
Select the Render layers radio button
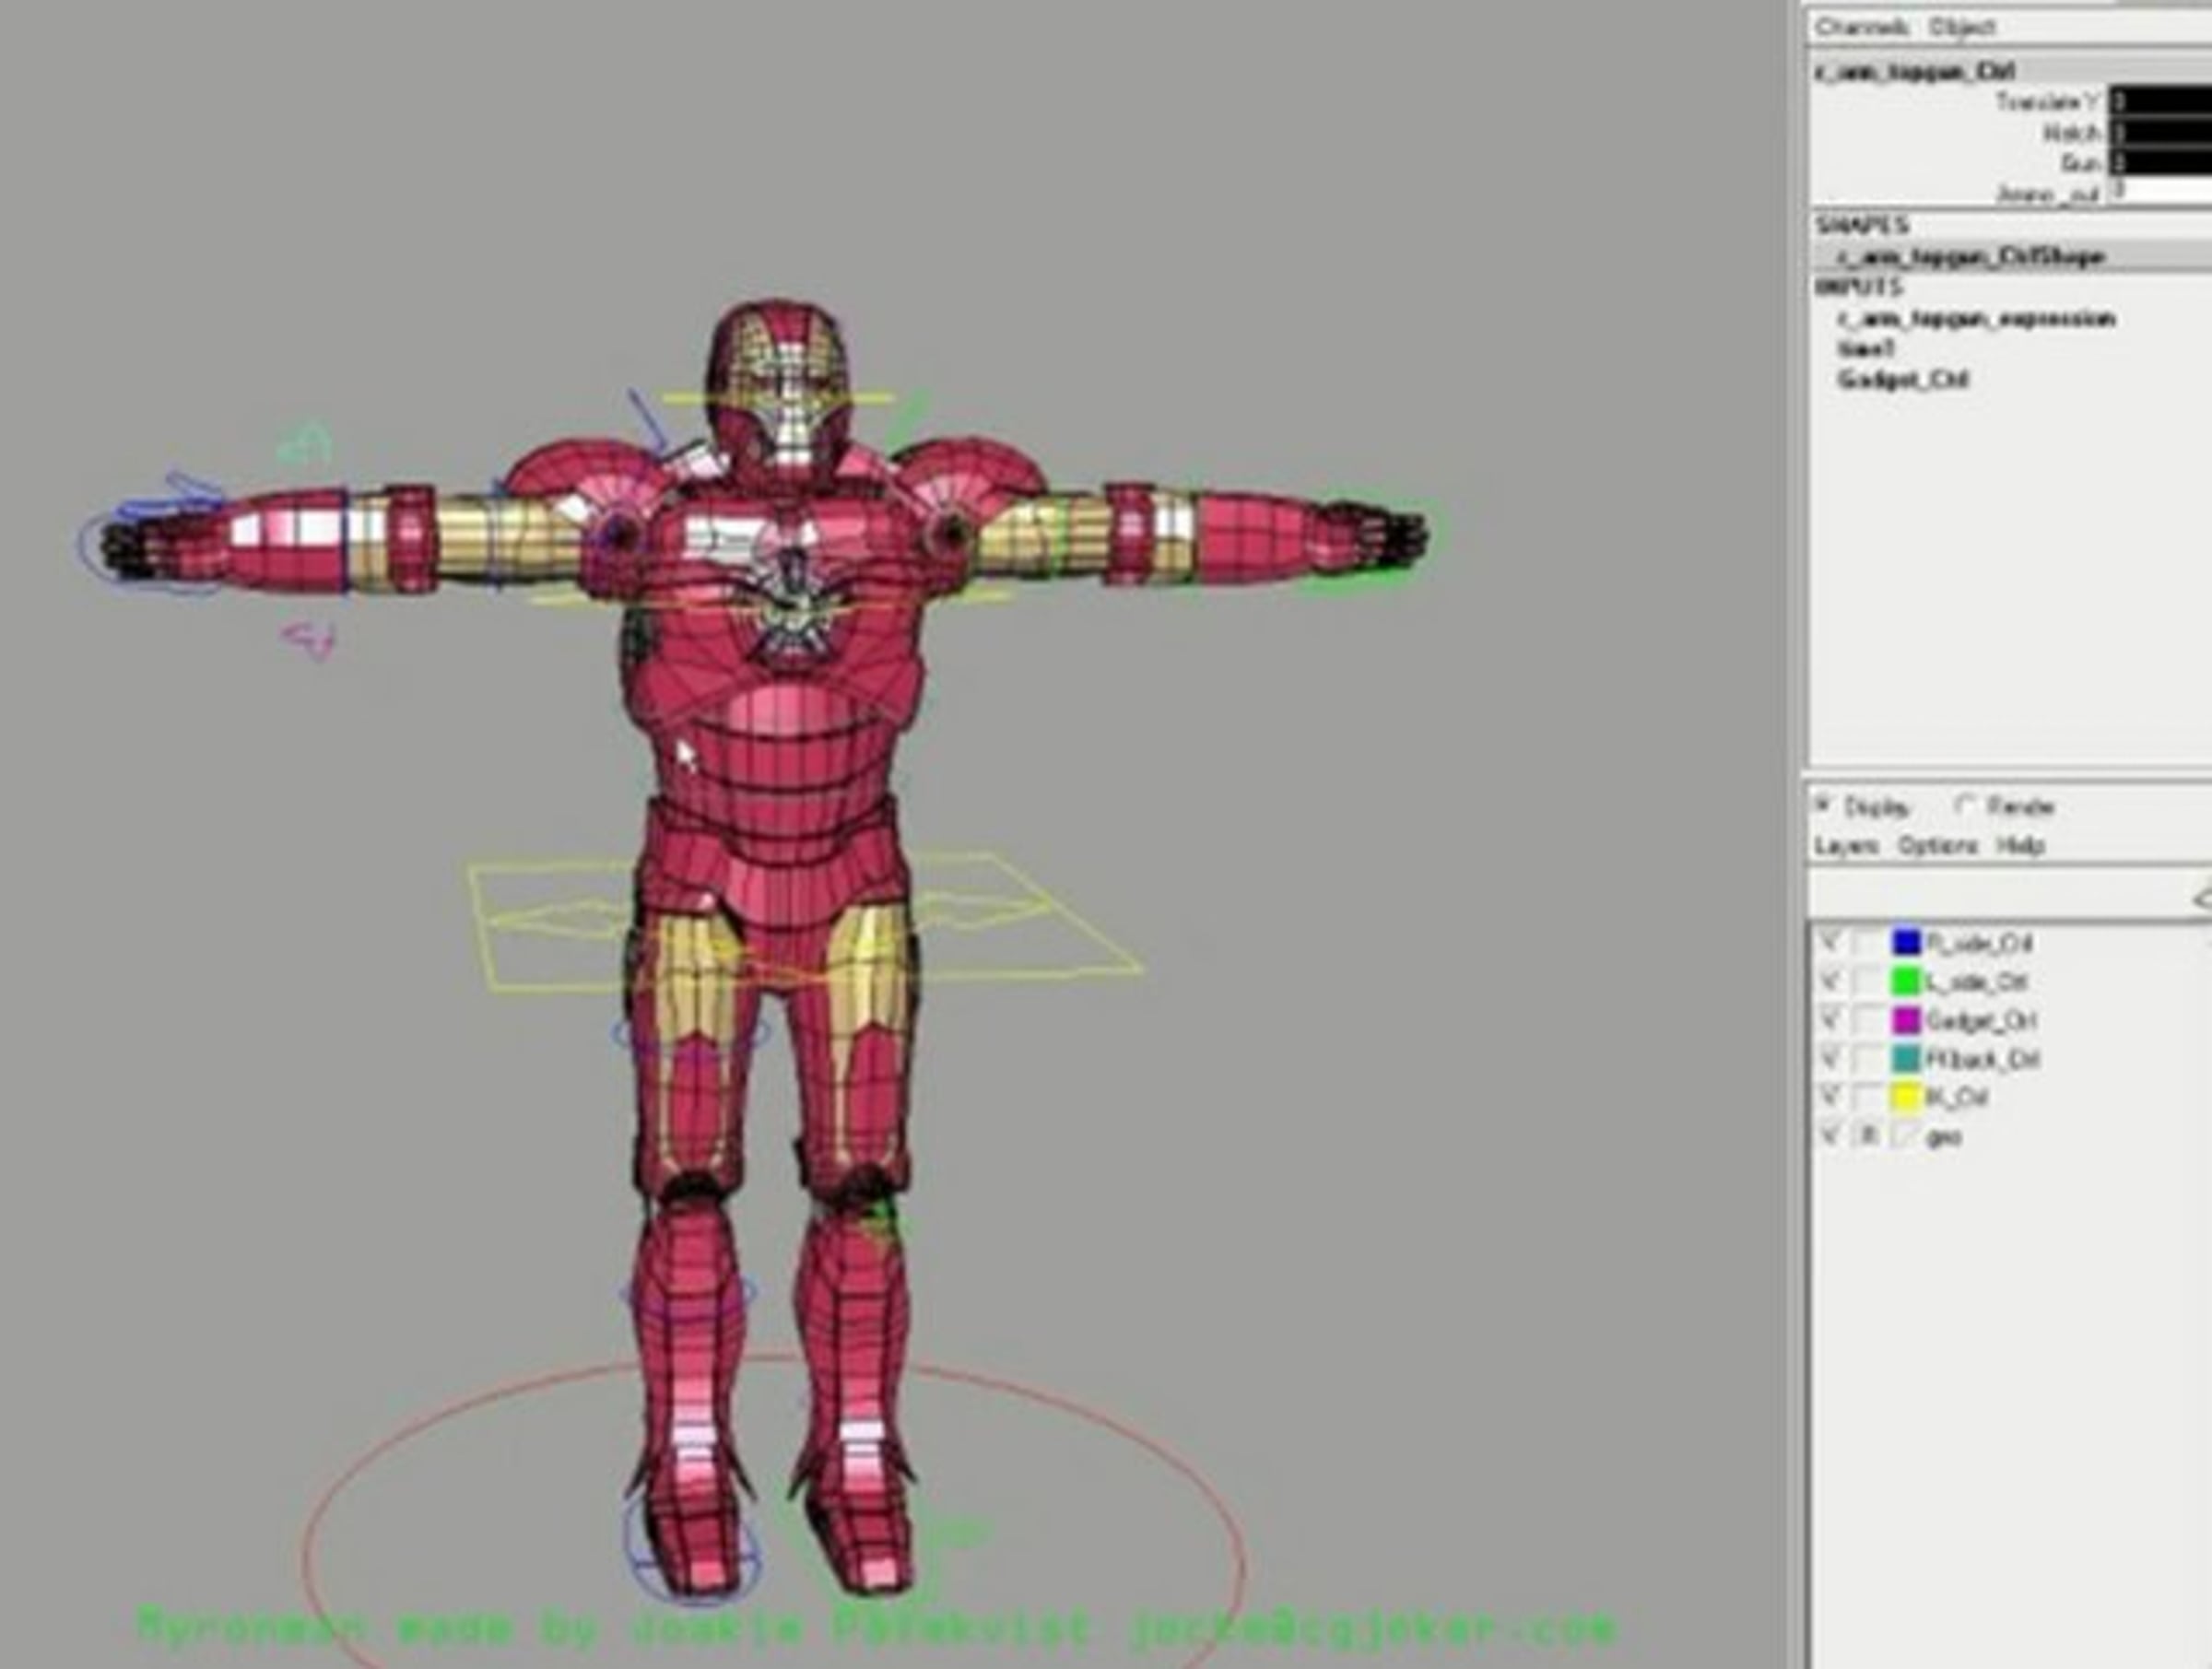click(1965, 804)
